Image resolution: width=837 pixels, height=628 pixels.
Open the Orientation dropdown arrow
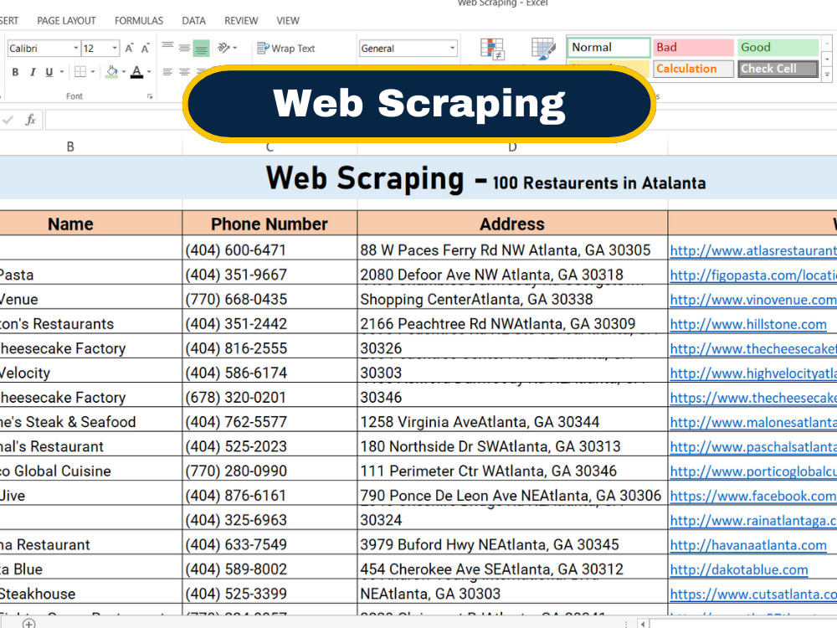(x=235, y=48)
